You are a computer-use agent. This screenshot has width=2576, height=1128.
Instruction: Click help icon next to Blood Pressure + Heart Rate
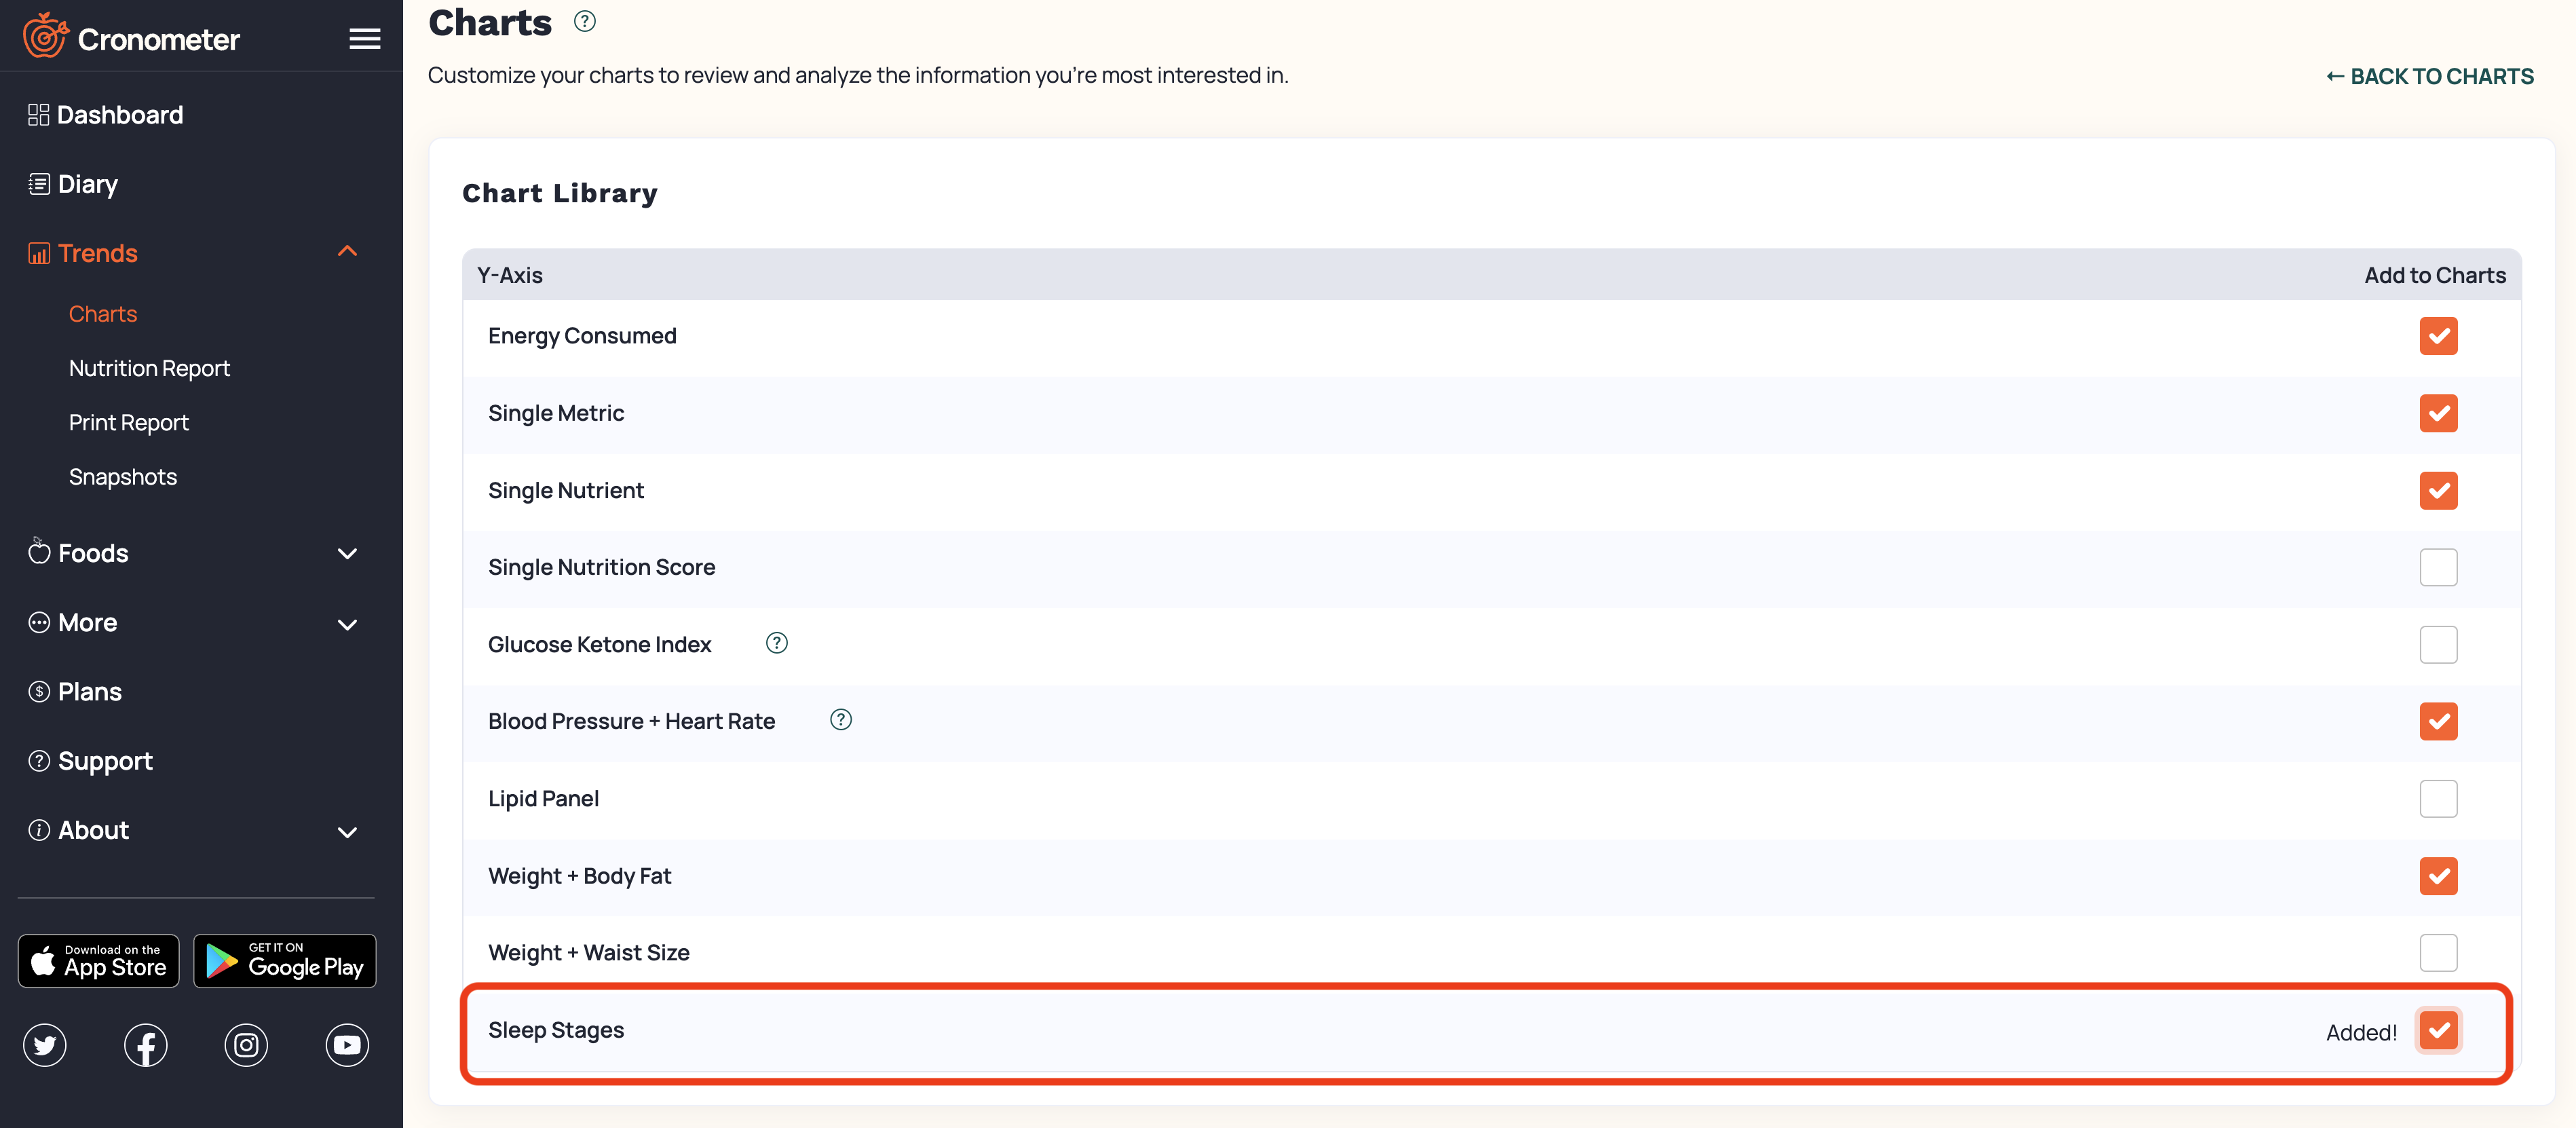coord(841,720)
